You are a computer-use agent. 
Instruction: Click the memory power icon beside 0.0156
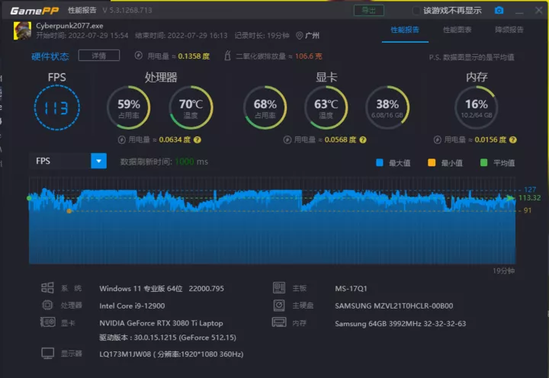(438, 139)
